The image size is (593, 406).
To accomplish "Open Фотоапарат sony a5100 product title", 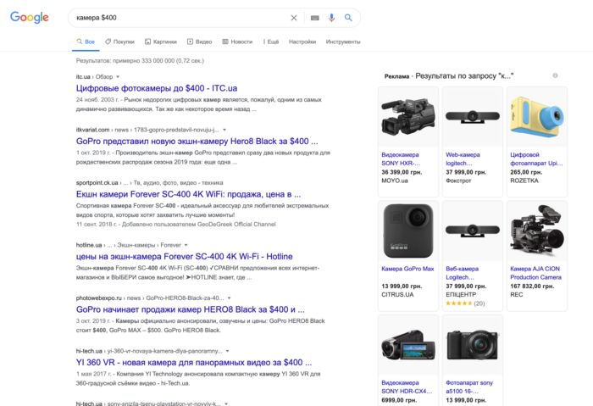I will pos(469,387).
